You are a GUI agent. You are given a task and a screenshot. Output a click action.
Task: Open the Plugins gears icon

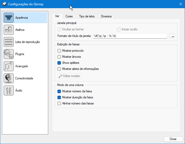pos(9,54)
